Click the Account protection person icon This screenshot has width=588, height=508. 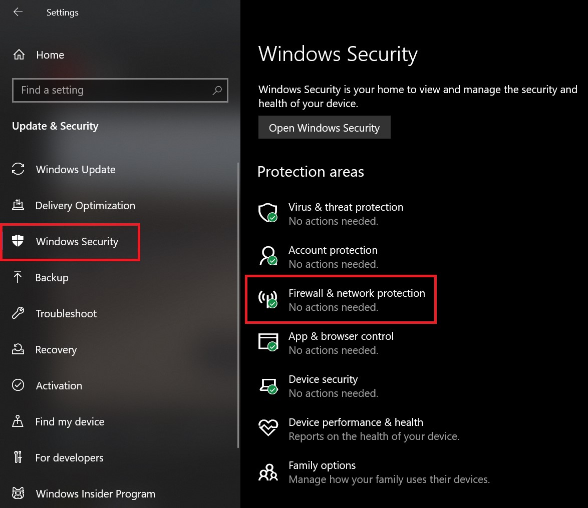[268, 256]
